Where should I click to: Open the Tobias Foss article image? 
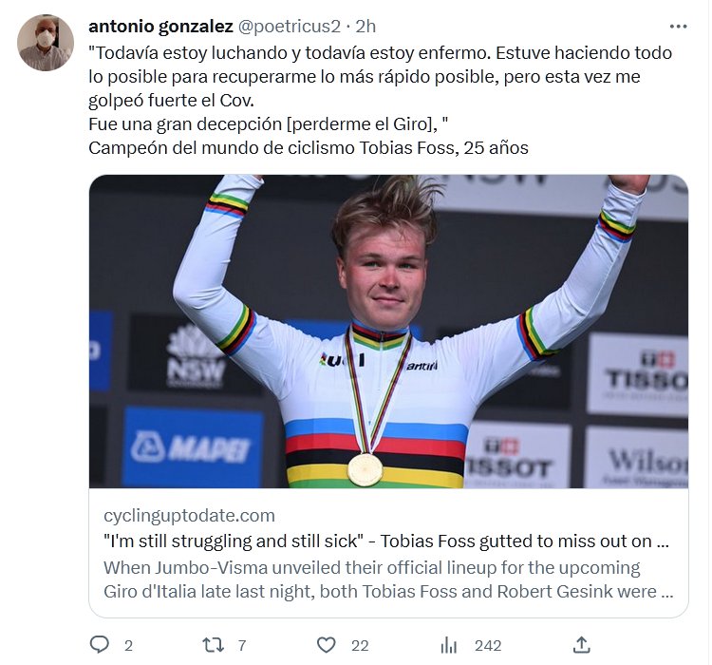tap(388, 332)
